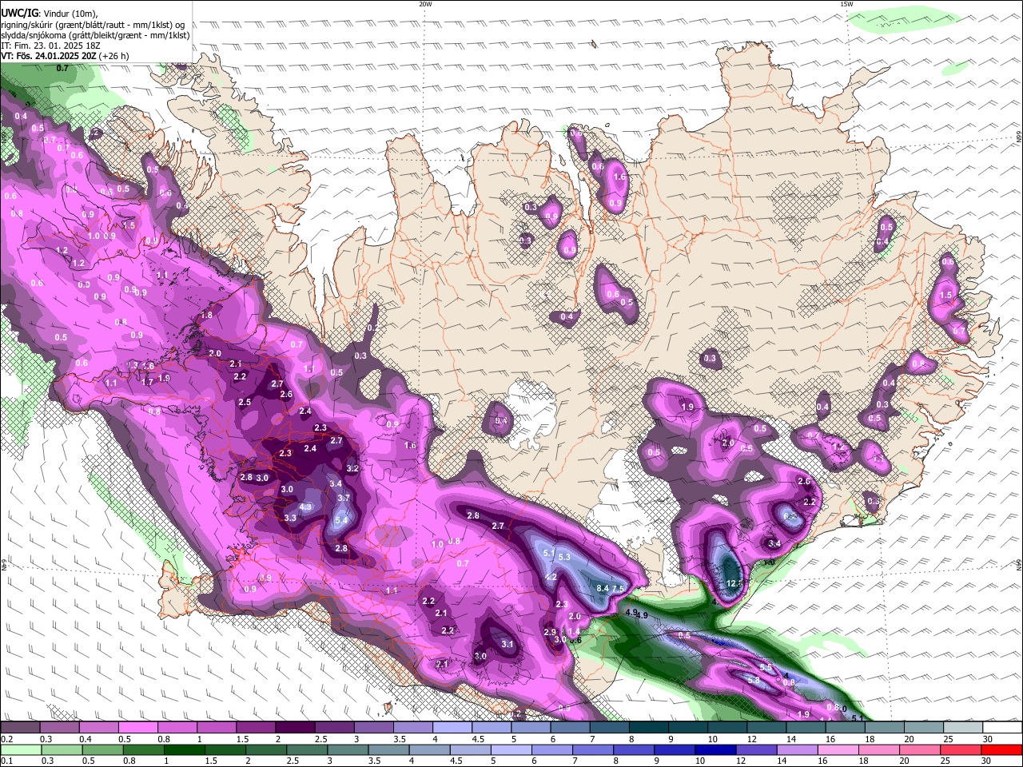Viewport: 1023px width, 767px height.
Task: Select upper legend swatch between 3 and 3.5
Action: (x=372, y=728)
